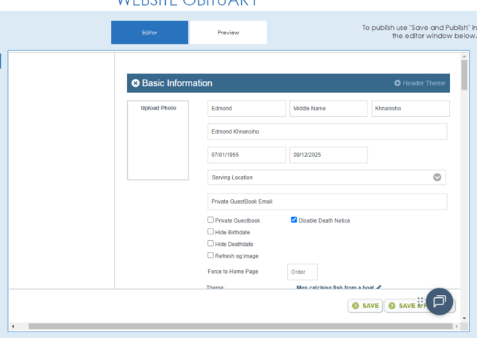Click the Private GuestBook Email field

(x=327, y=201)
